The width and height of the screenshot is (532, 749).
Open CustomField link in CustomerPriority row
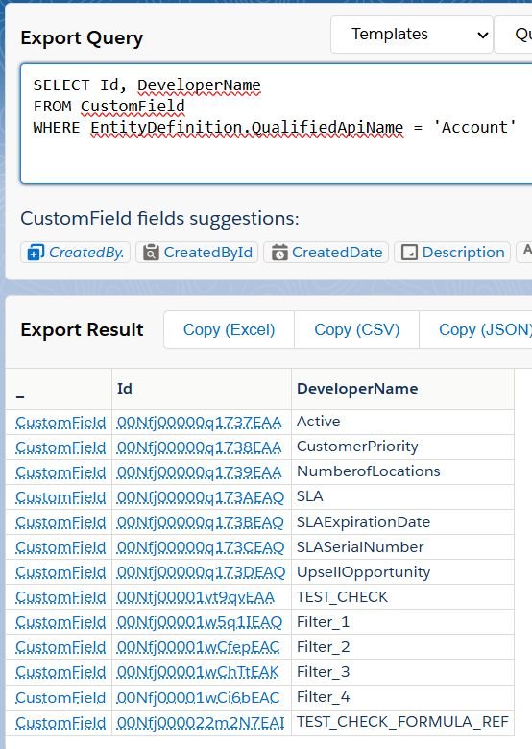[60, 447]
